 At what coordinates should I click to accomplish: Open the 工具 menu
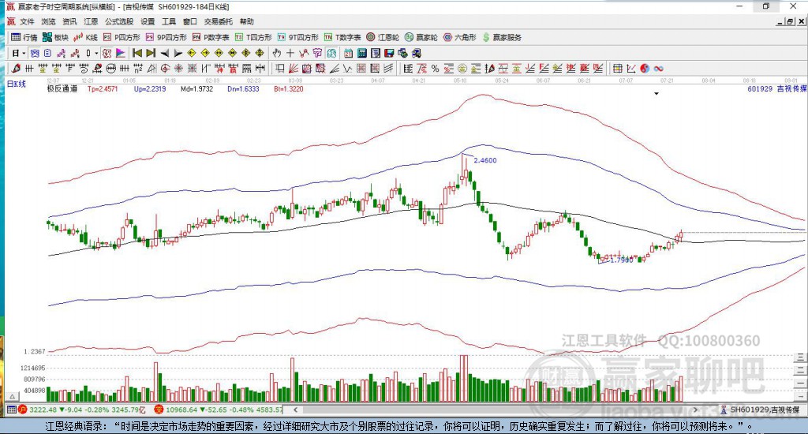tap(169, 21)
